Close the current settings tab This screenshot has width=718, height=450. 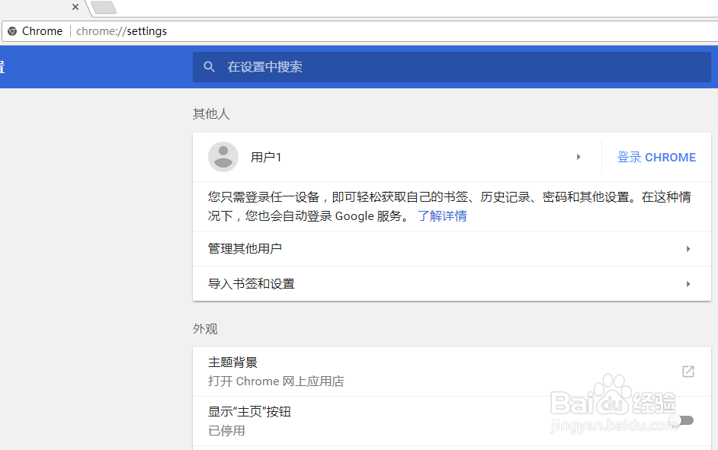[x=75, y=7]
